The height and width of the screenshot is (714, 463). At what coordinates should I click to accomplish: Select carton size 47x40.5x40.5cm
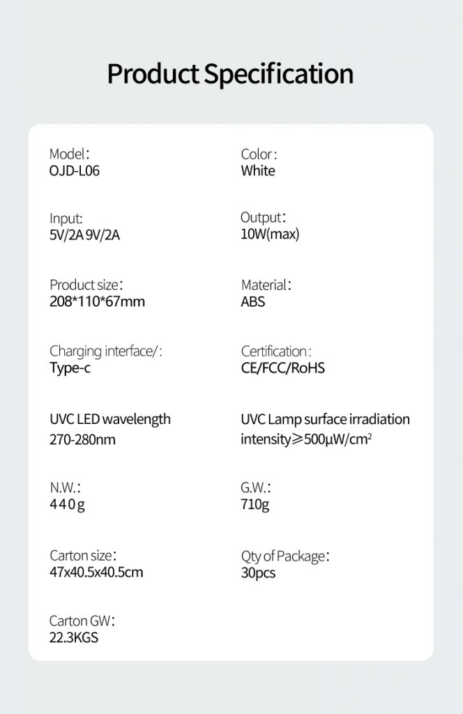(96, 572)
